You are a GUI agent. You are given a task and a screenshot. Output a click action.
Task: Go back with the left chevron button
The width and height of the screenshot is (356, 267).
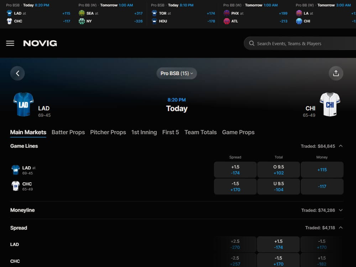coord(17,73)
